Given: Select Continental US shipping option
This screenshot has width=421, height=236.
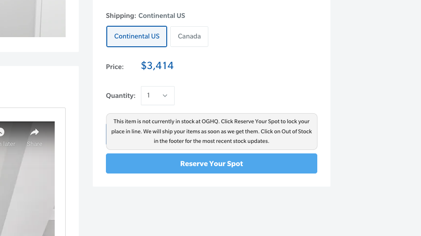Looking at the screenshot, I should click(x=137, y=36).
